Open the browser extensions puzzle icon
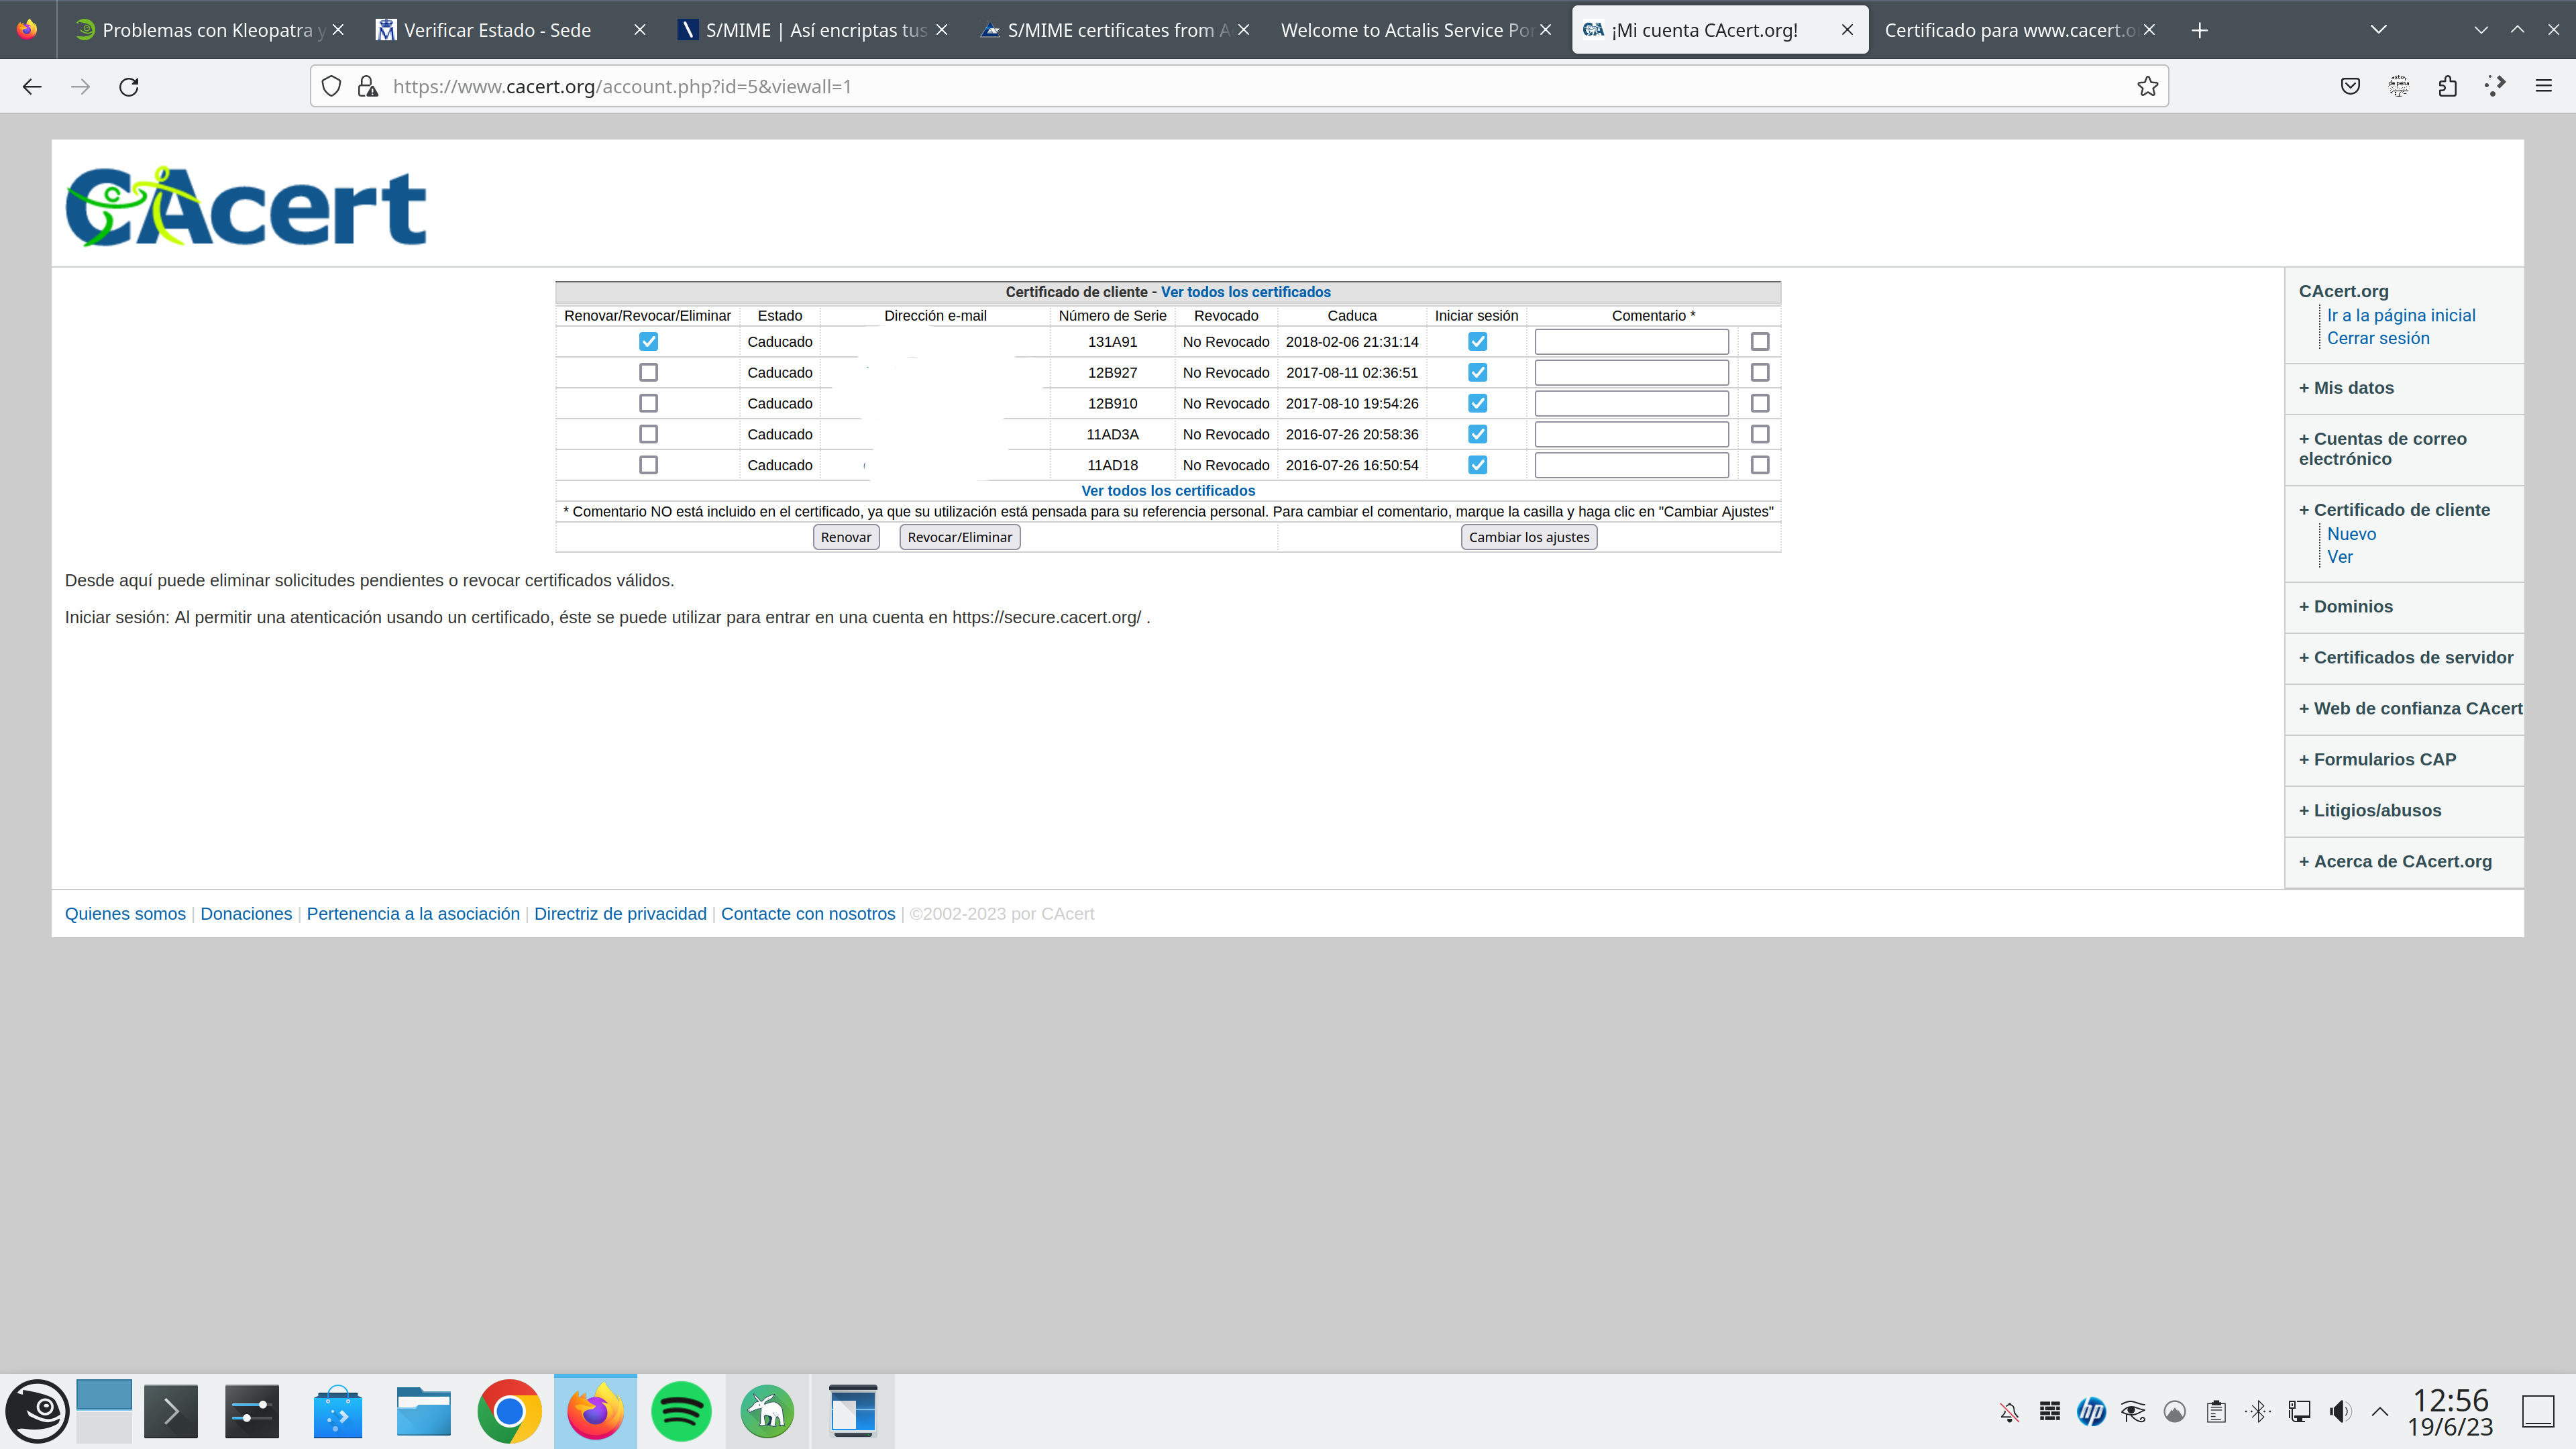The height and width of the screenshot is (1449, 2576). [2447, 87]
